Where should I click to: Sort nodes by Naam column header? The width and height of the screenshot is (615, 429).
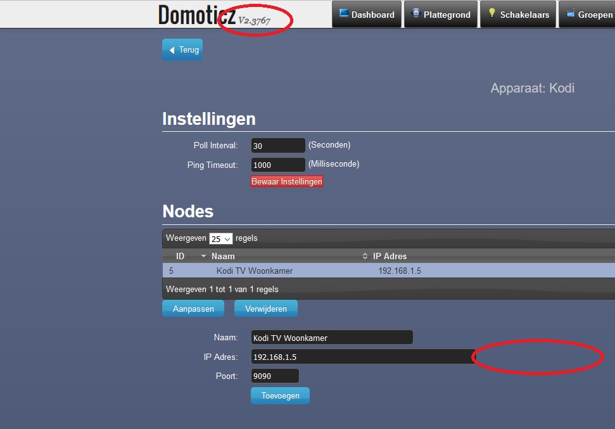click(x=289, y=256)
